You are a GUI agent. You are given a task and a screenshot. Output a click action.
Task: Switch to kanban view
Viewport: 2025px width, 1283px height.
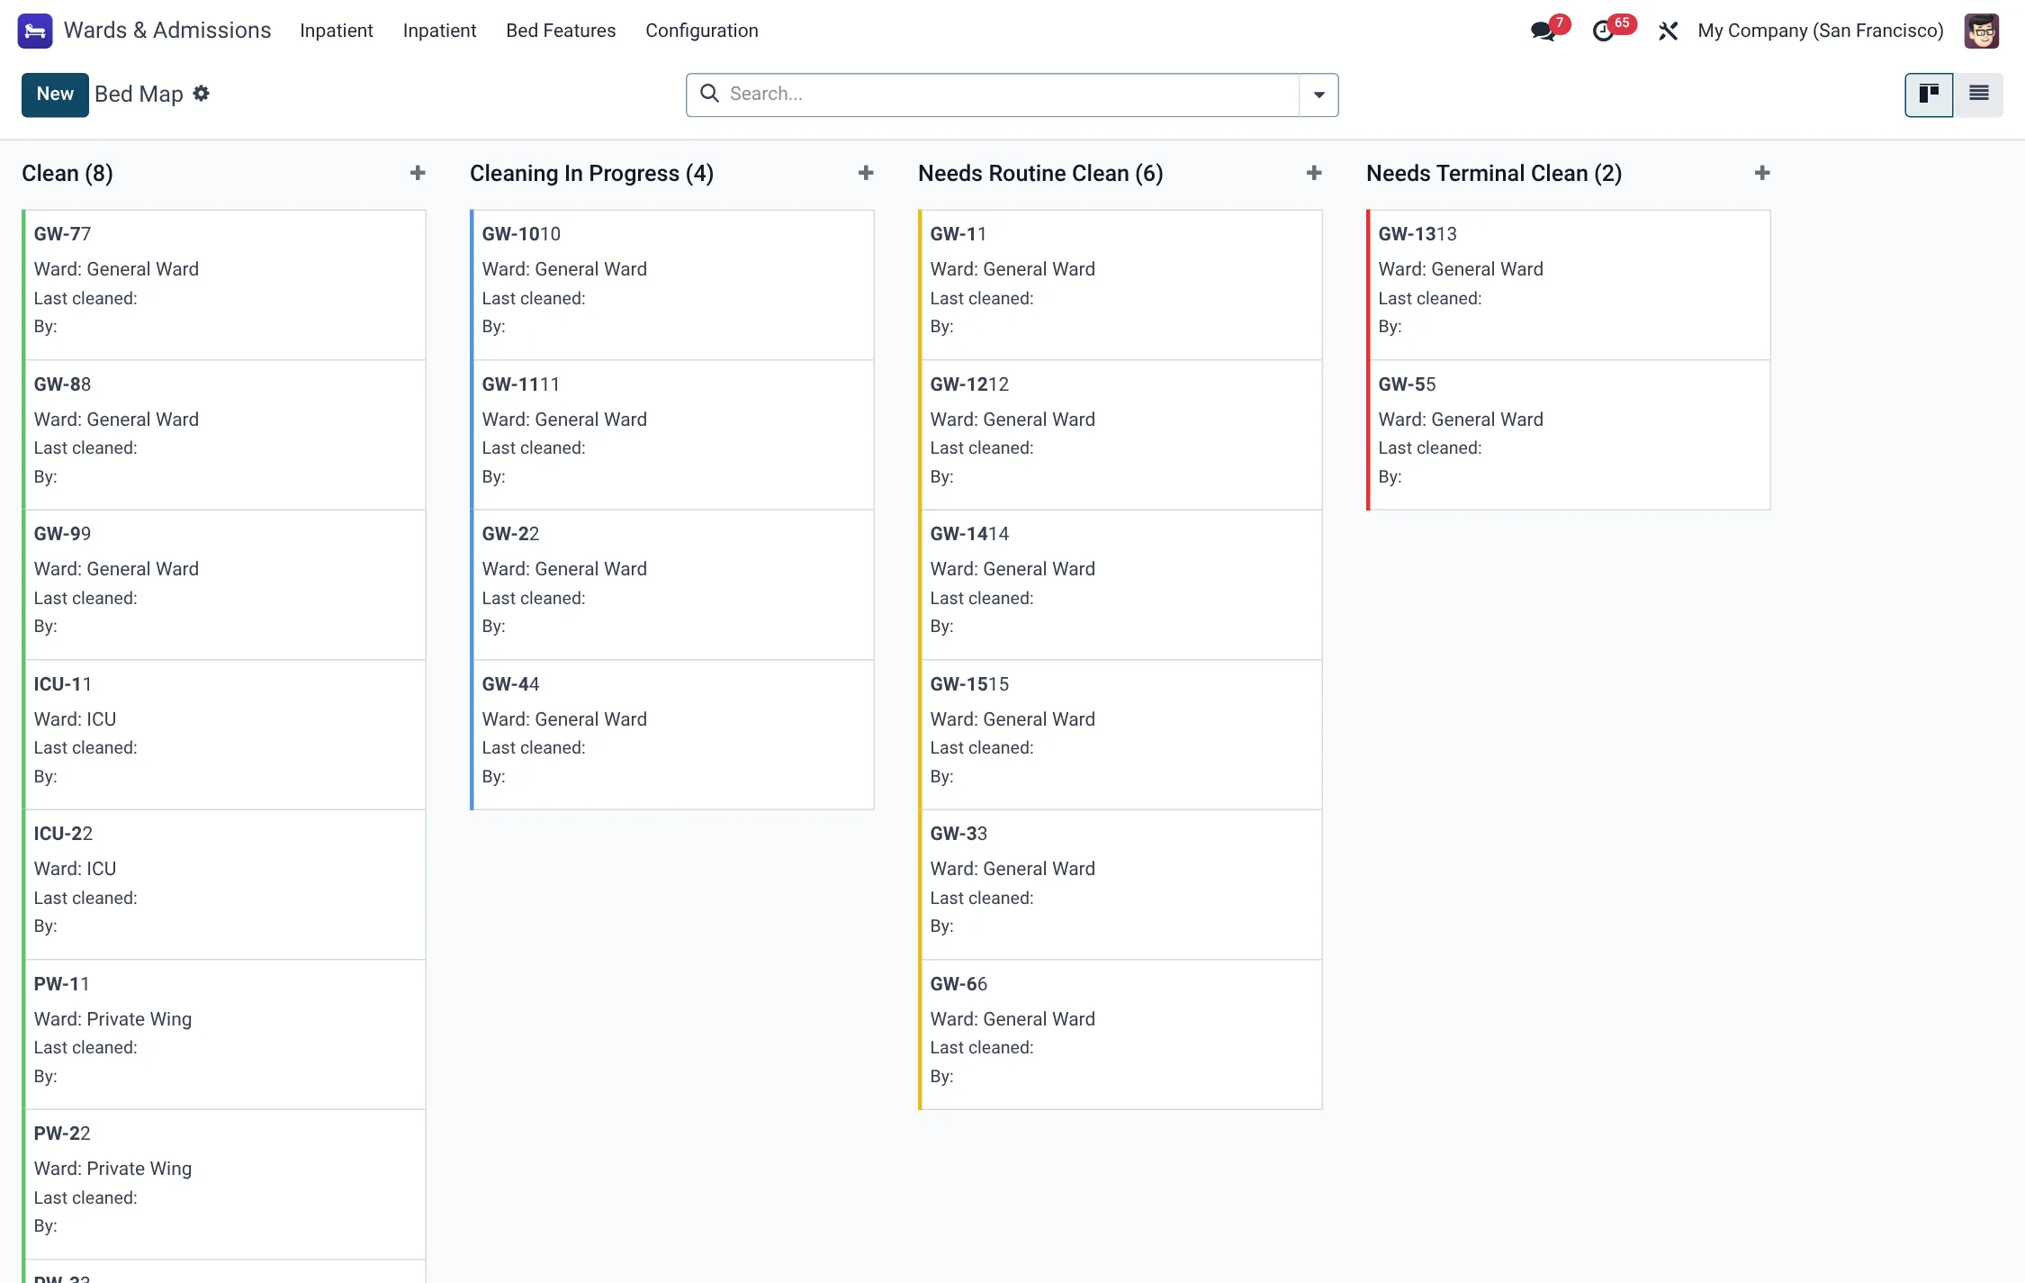point(1929,95)
